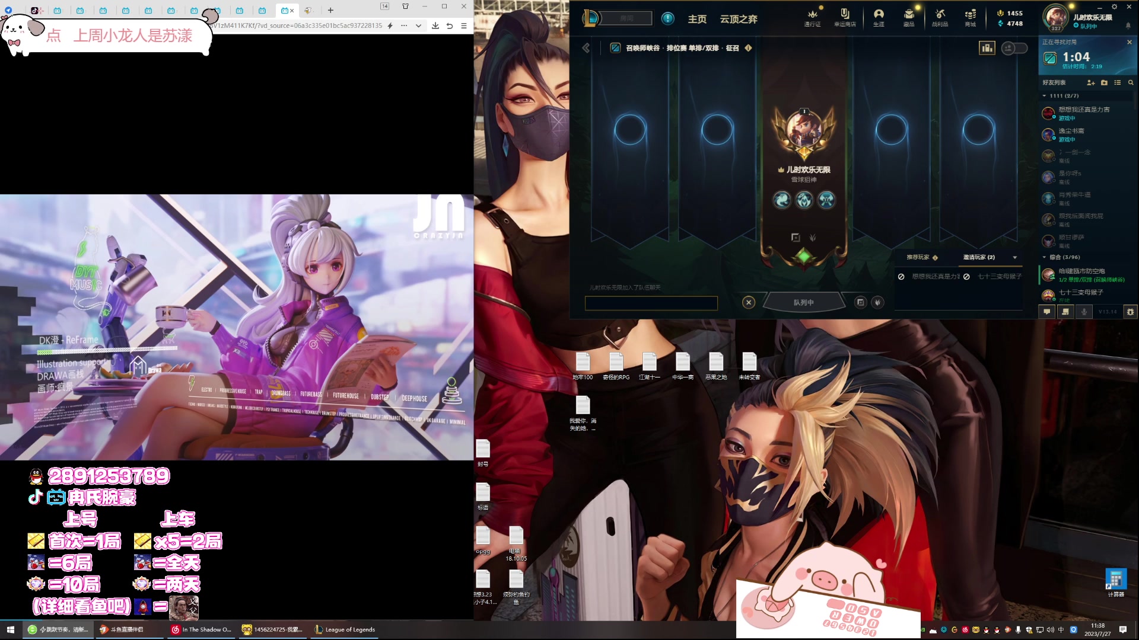The height and width of the screenshot is (640, 1139).
Task: Click the info icon next to 征召
Action: tap(748, 48)
